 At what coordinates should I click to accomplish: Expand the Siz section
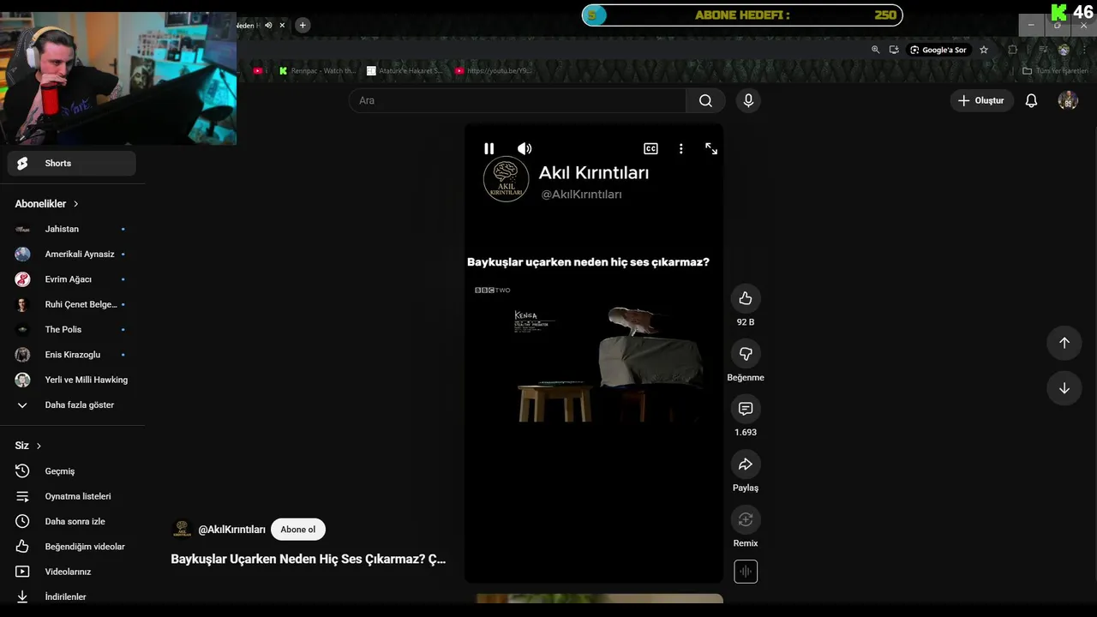28,446
